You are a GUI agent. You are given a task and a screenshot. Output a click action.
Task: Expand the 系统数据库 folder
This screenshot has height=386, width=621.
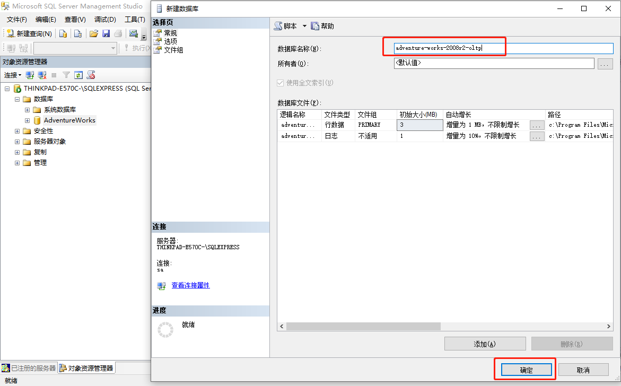pos(28,110)
